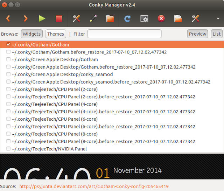Click the blue refresh arrow icon
224x191 pixels.
pos(127,19)
